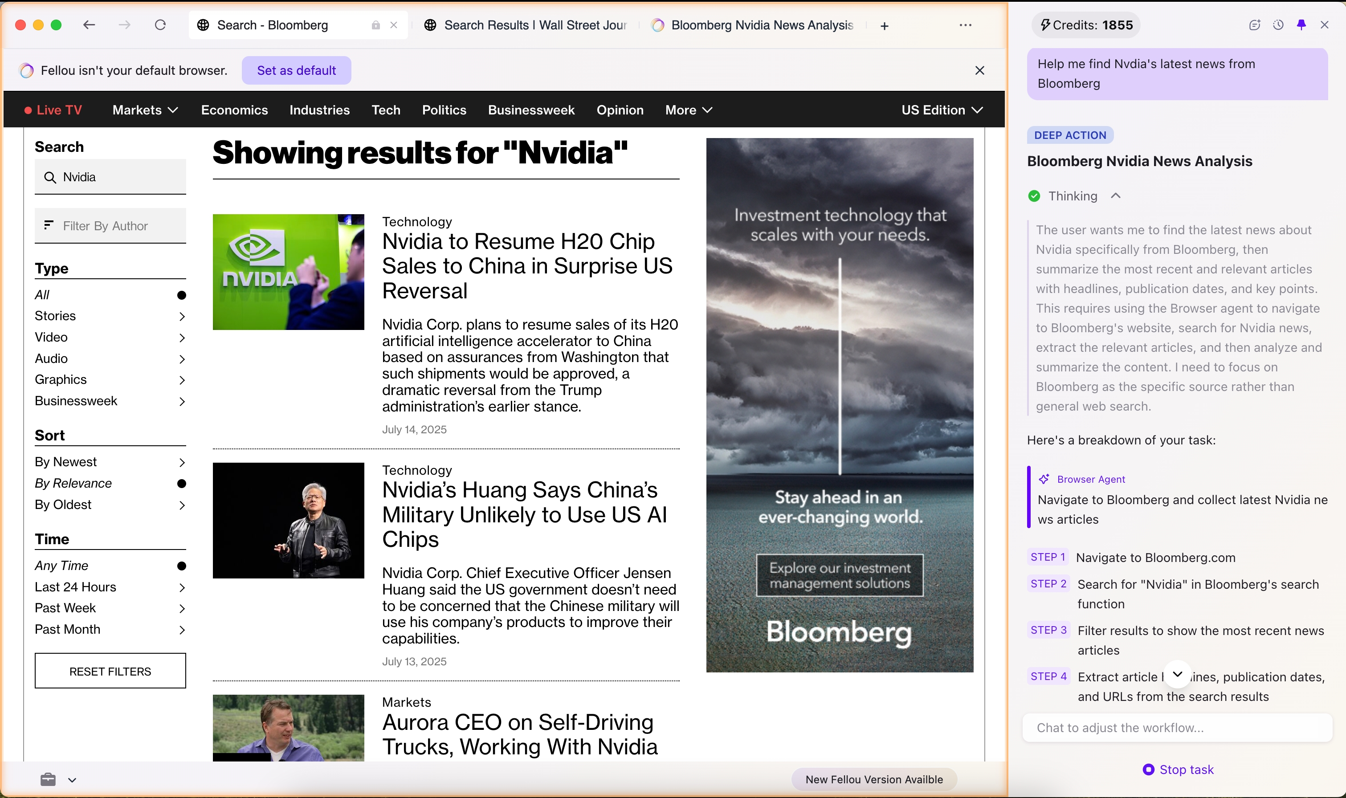Filter results by Graphics type

click(x=110, y=380)
